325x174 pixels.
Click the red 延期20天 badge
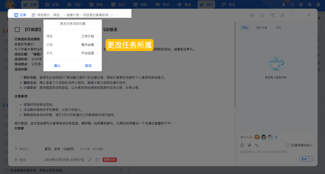click(x=110, y=160)
